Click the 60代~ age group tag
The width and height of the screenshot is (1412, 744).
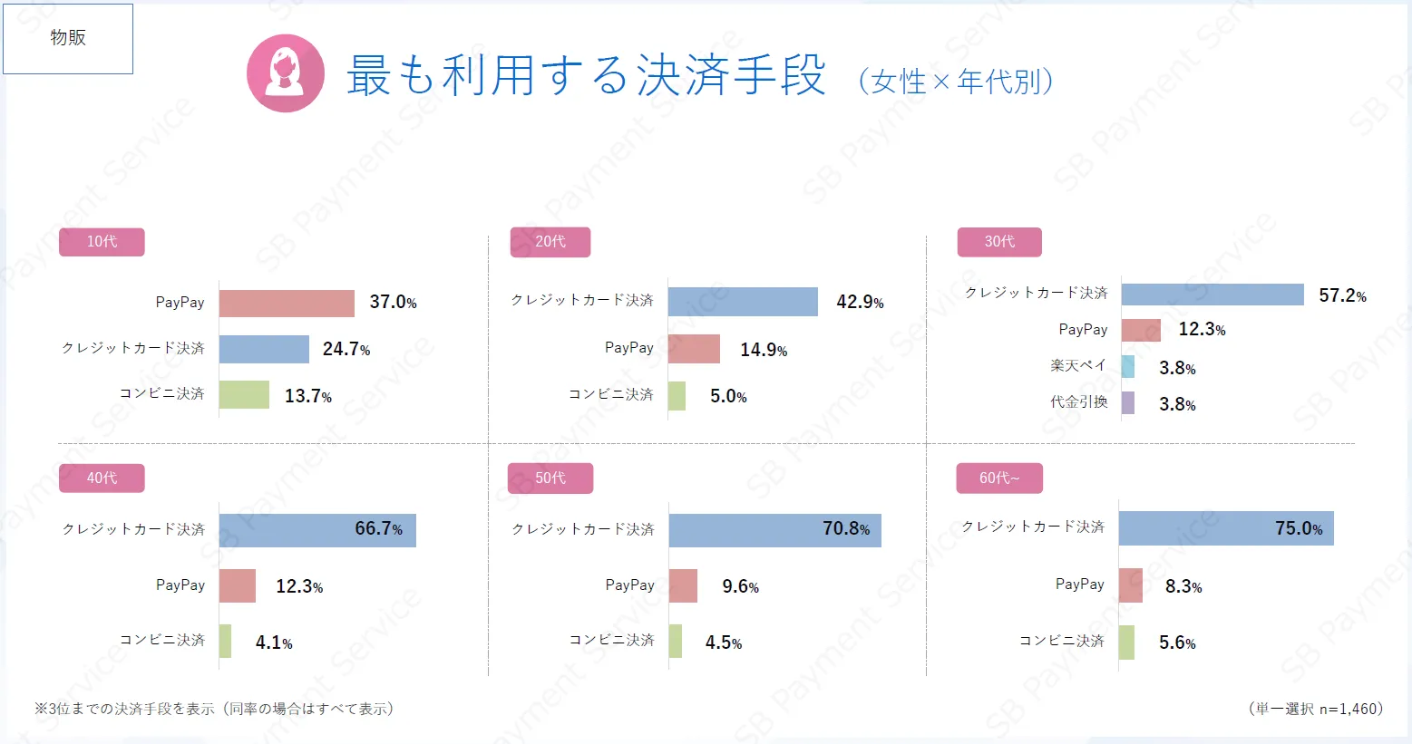(999, 478)
